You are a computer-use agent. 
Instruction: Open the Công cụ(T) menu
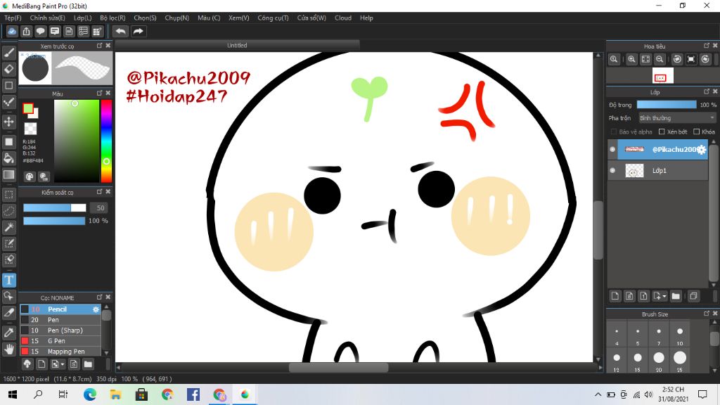[273, 18]
